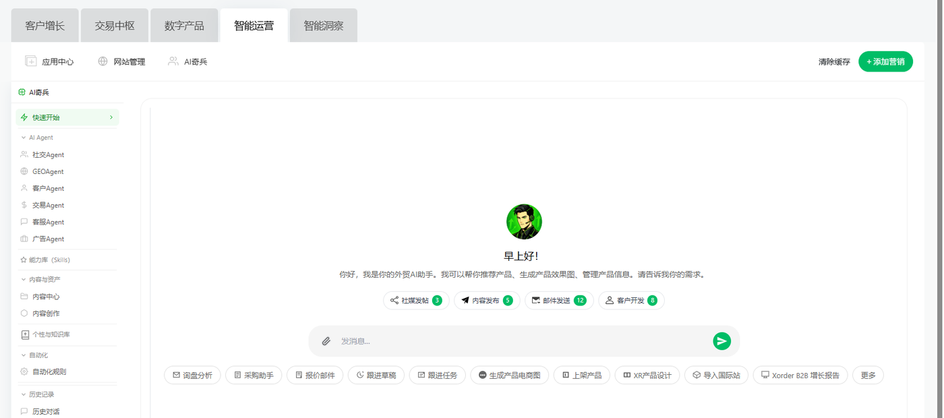944x418 pixels.
Task: Switch to the 交易中枢 tab
Action: coord(115,26)
